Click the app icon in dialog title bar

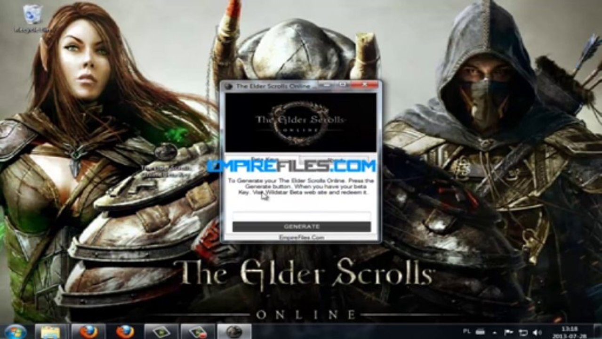[x=229, y=86]
